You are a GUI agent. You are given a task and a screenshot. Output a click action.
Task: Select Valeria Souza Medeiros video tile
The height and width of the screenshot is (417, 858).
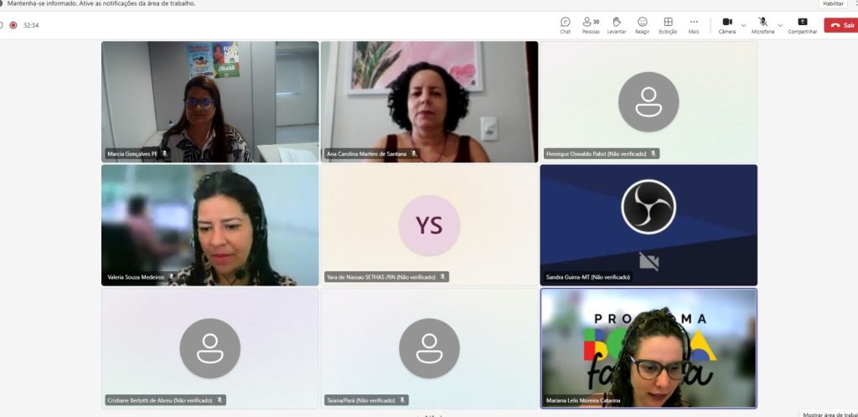click(x=210, y=225)
